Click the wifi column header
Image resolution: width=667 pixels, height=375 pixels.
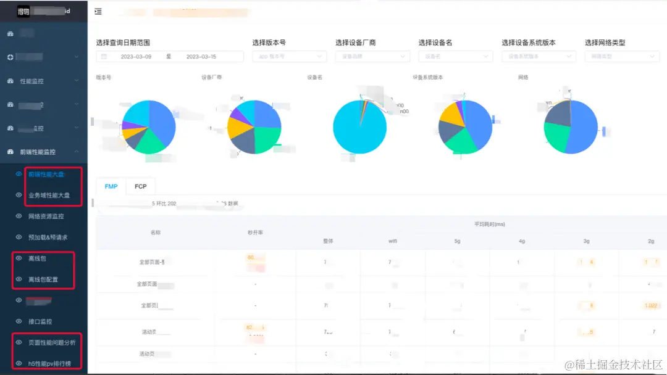click(x=393, y=241)
